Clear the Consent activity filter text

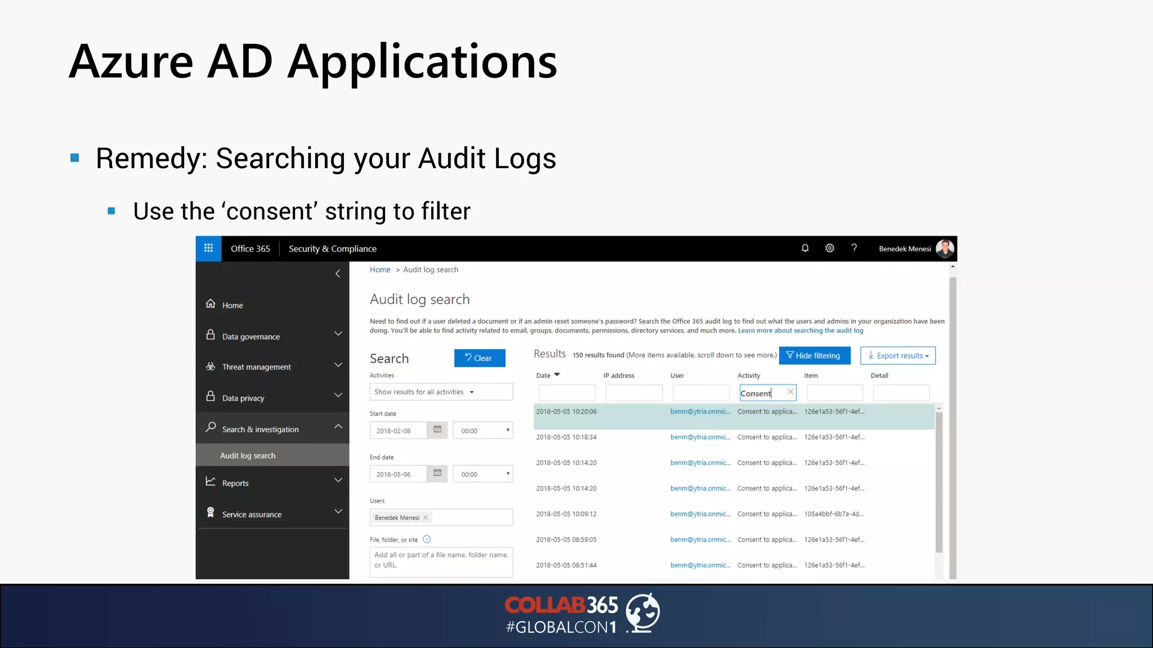click(790, 392)
